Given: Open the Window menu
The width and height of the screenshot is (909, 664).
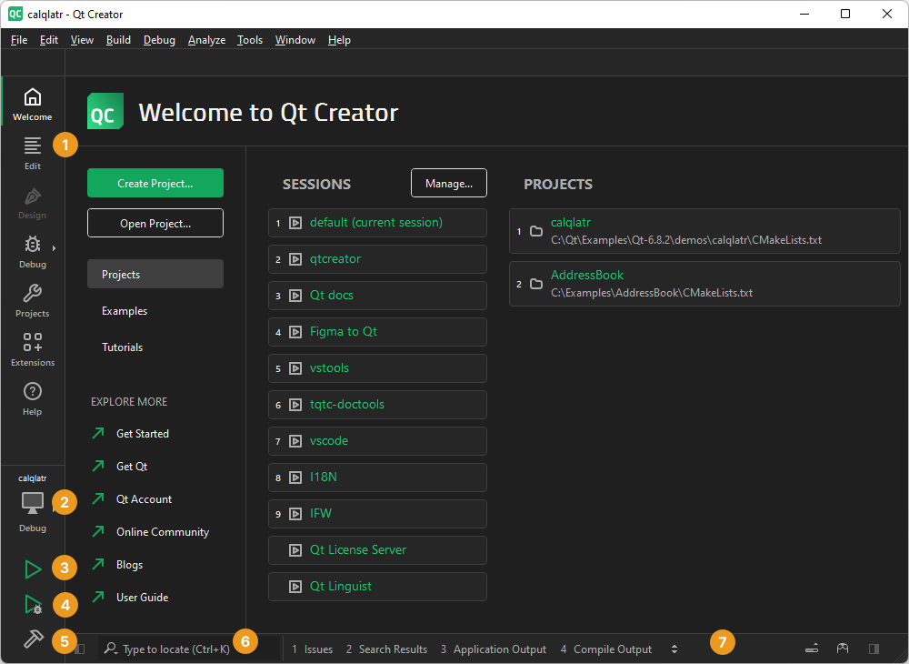Looking at the screenshot, I should pos(295,40).
